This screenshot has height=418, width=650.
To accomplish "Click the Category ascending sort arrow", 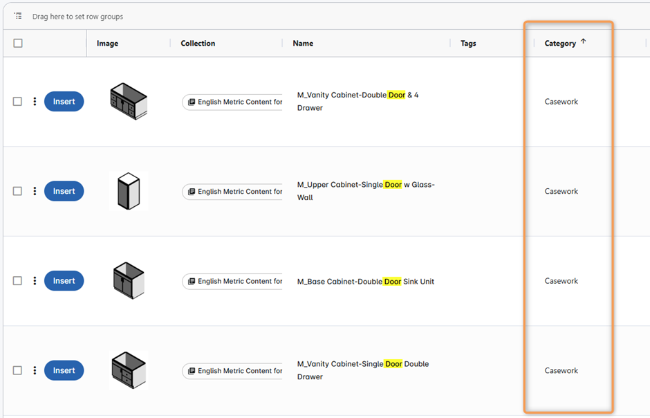I will [583, 42].
